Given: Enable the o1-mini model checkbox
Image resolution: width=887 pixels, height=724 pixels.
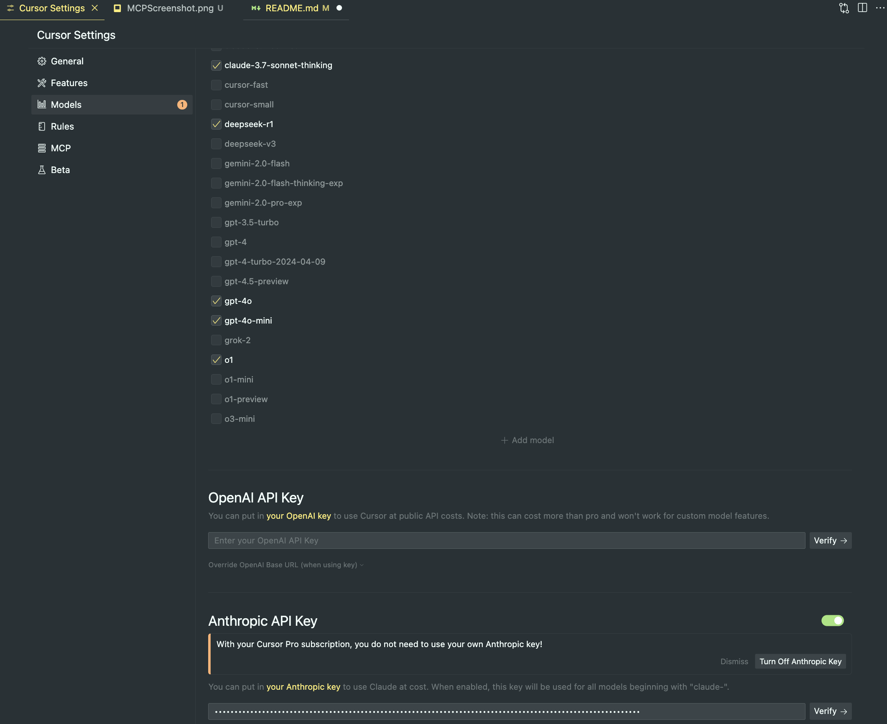Looking at the screenshot, I should point(216,380).
